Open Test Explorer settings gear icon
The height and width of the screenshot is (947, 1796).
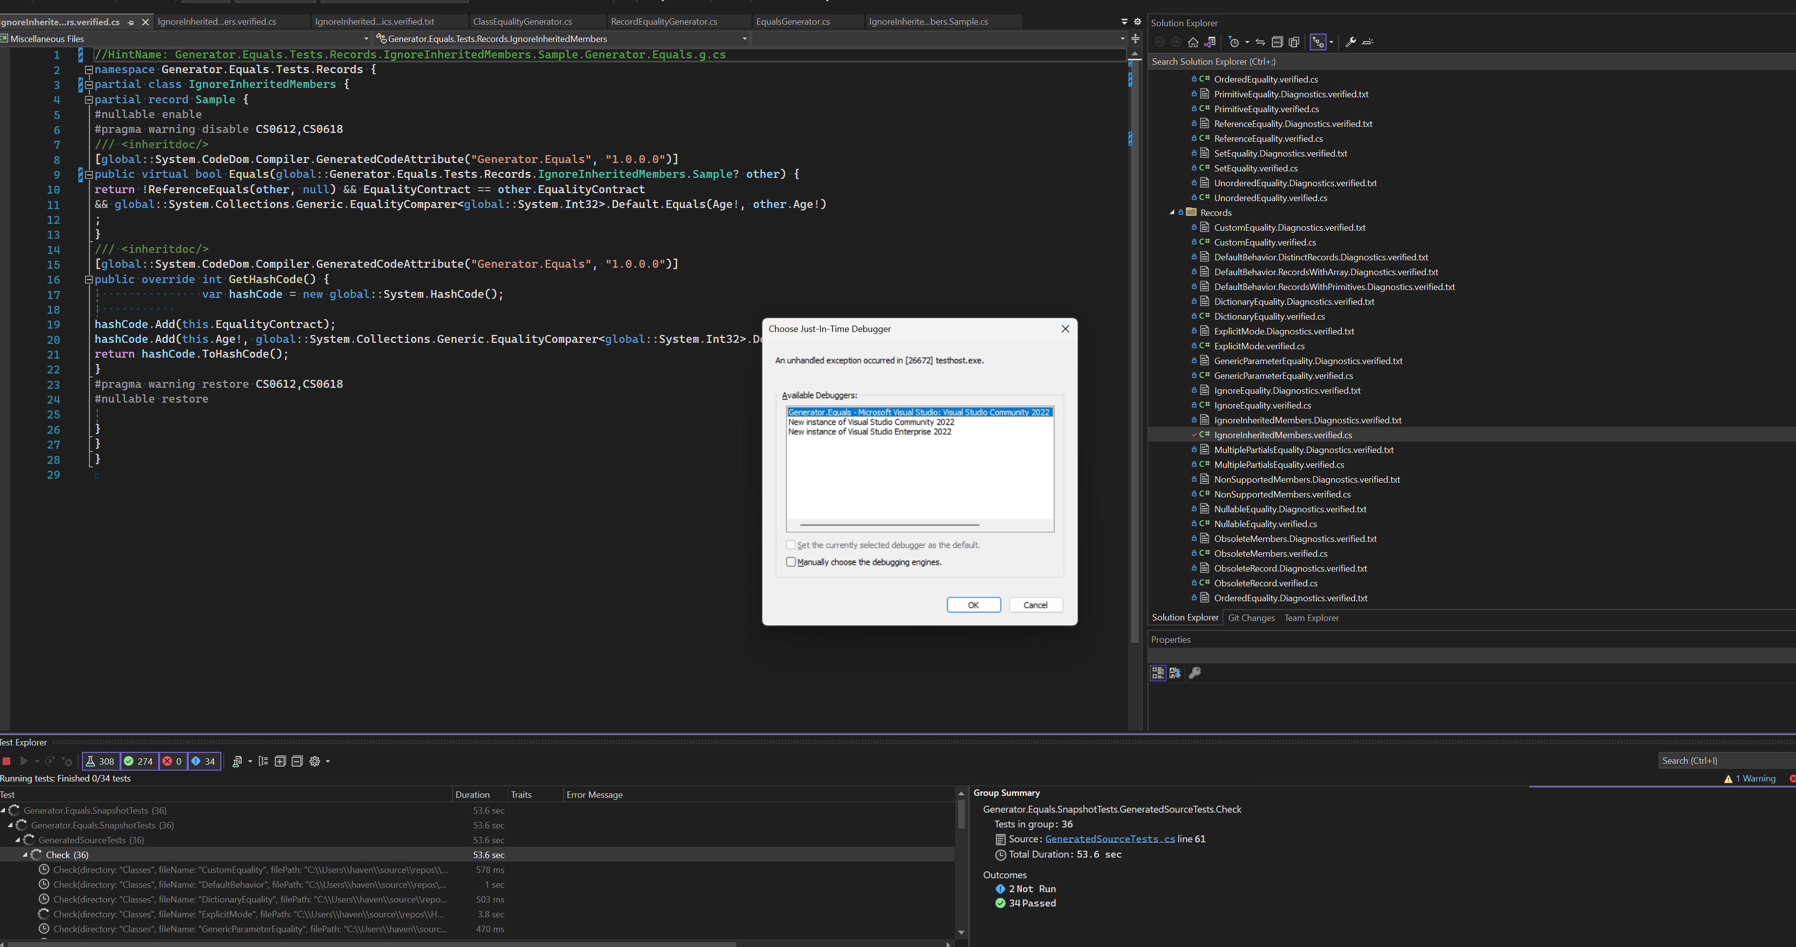tap(315, 761)
